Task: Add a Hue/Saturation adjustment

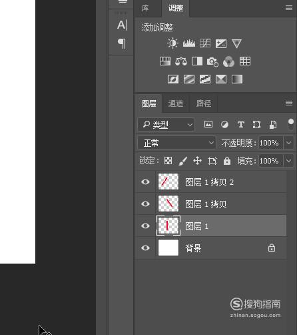Action: pos(165,61)
